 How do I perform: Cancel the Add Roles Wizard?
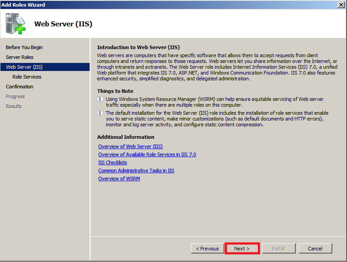(x=315, y=249)
